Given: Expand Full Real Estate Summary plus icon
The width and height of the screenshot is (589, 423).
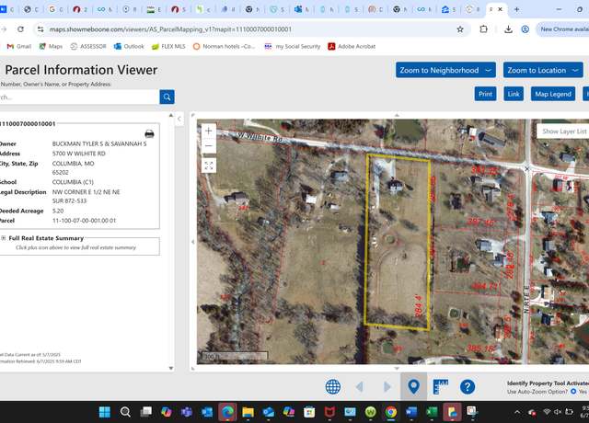Looking at the screenshot, I should [4, 238].
